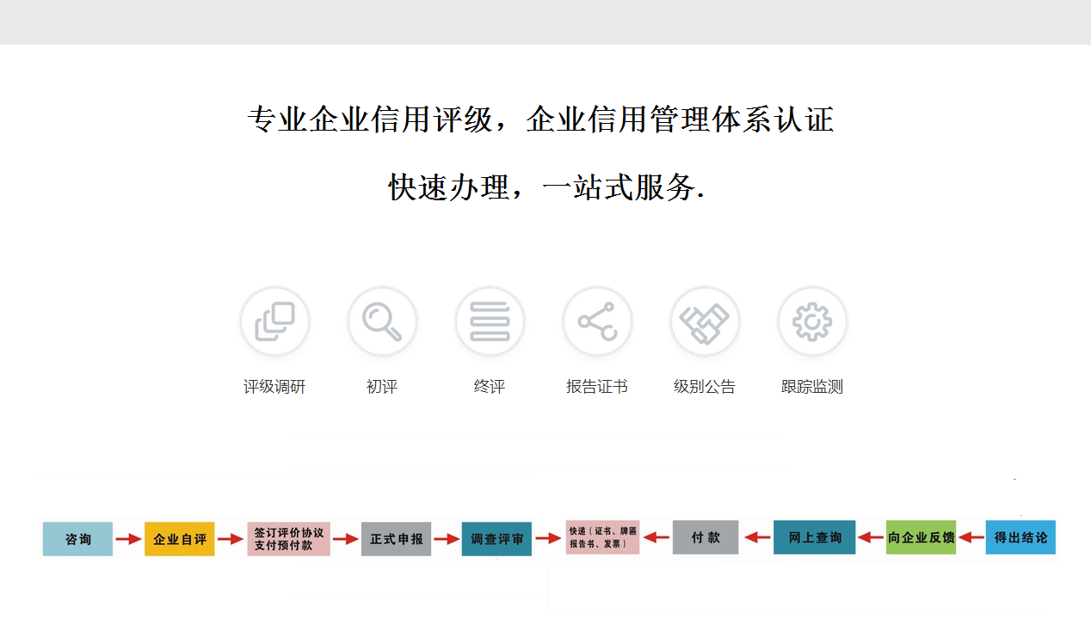Select the 跟踪监测 text label
This screenshot has width=1091, height=643.
click(812, 387)
